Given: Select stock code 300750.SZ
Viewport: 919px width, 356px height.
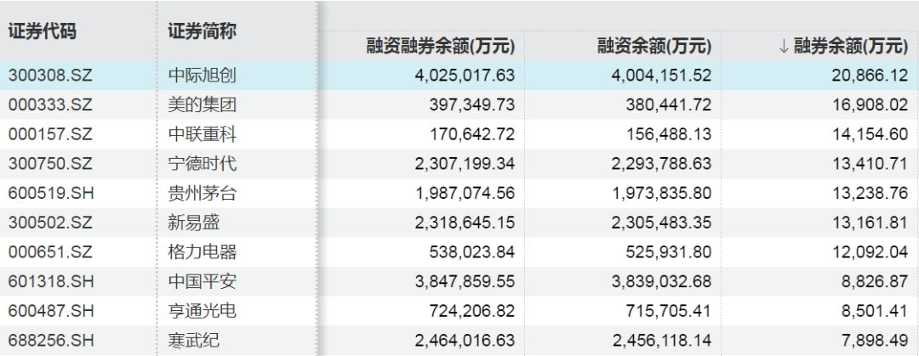Looking at the screenshot, I should [50, 163].
